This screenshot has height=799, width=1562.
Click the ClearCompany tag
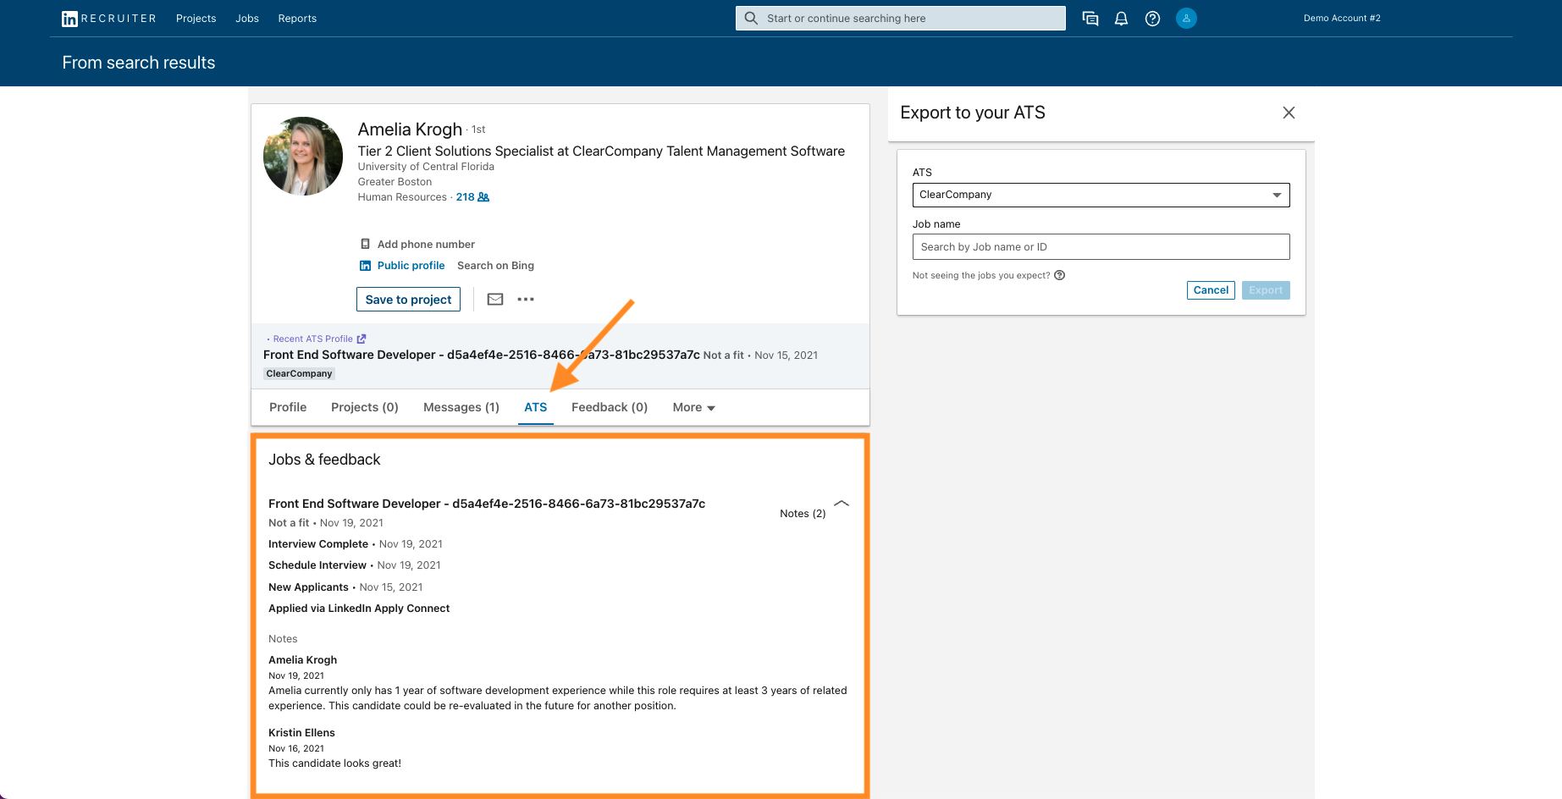(x=299, y=374)
